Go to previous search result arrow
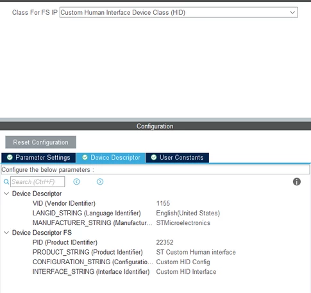Screen dimensions: 311x293 point(76,181)
